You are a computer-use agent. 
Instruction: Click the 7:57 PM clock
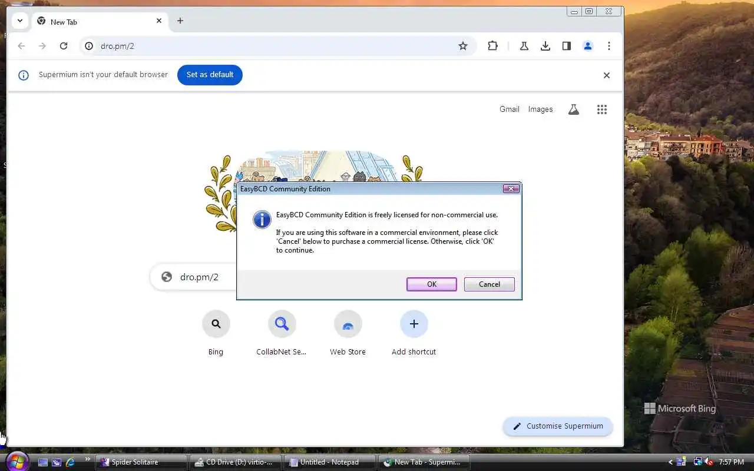(x=731, y=462)
